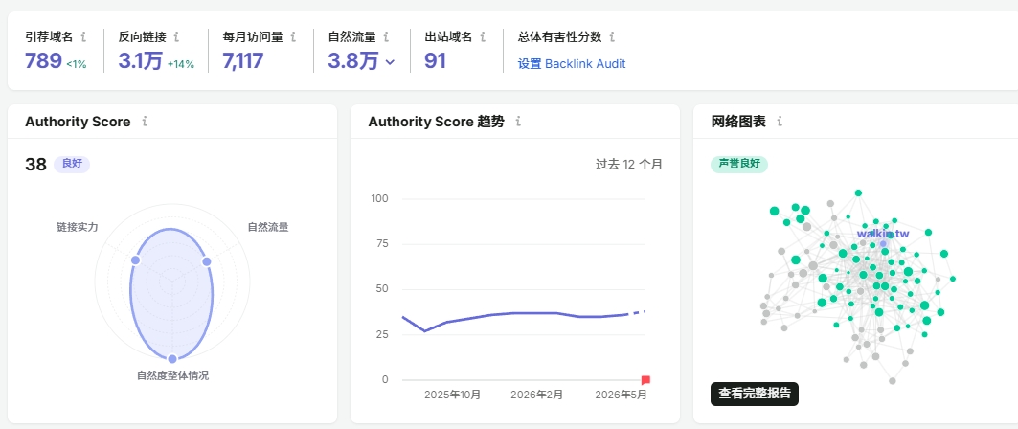Image resolution: width=1018 pixels, height=429 pixels.
Task: Open the 7,117 monthly visits value
Action: [x=243, y=61]
